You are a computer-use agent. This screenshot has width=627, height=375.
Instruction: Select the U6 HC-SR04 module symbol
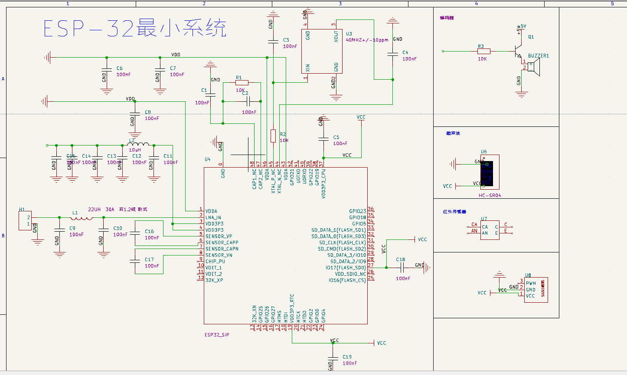coord(490,172)
